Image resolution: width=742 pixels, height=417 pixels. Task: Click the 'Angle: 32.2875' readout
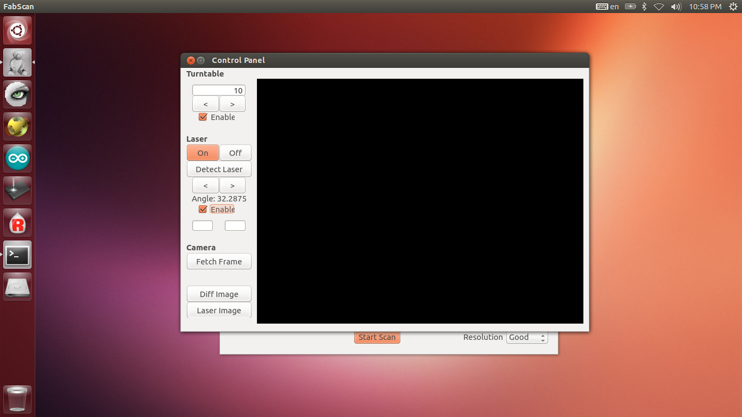click(219, 199)
